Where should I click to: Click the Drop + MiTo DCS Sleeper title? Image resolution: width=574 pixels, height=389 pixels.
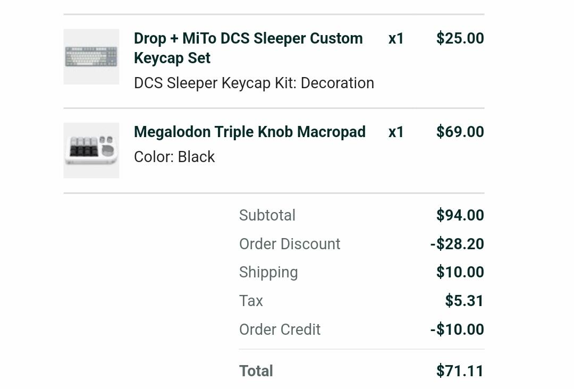[x=248, y=48]
